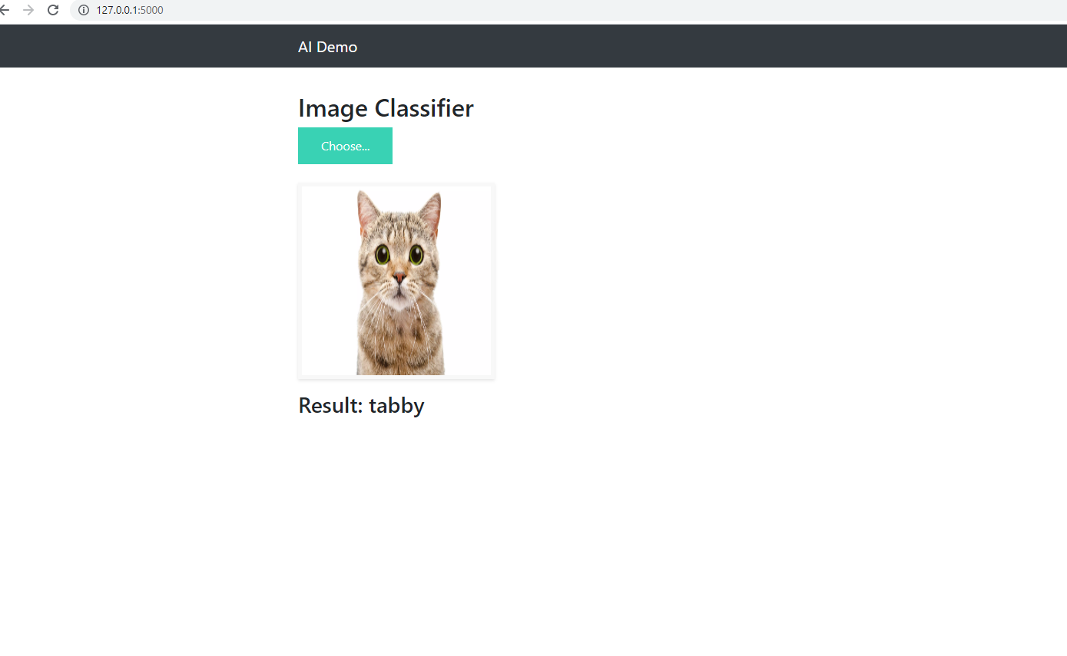The height and width of the screenshot is (656, 1067).
Task: Select the dark navigation bar
Action: click(x=691, y=46)
